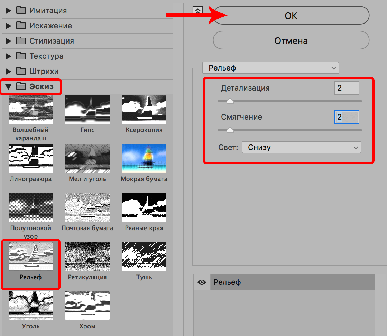This screenshot has width=387, height=336.
Task: Click the Смягчение value input field
Action: click(347, 117)
